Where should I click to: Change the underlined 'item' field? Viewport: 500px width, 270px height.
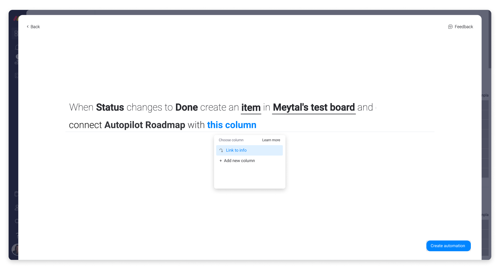(251, 107)
